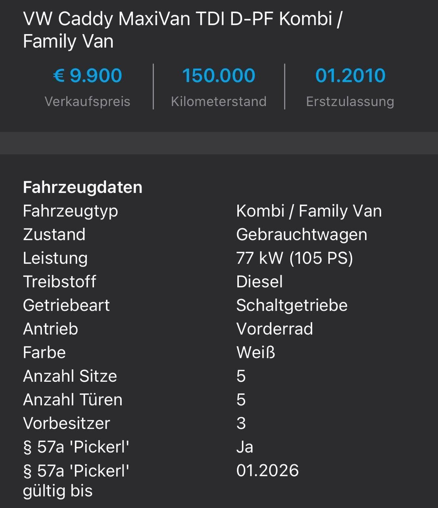
Task: Tap the Pickerl 'Ja' value
Action: [x=244, y=447]
